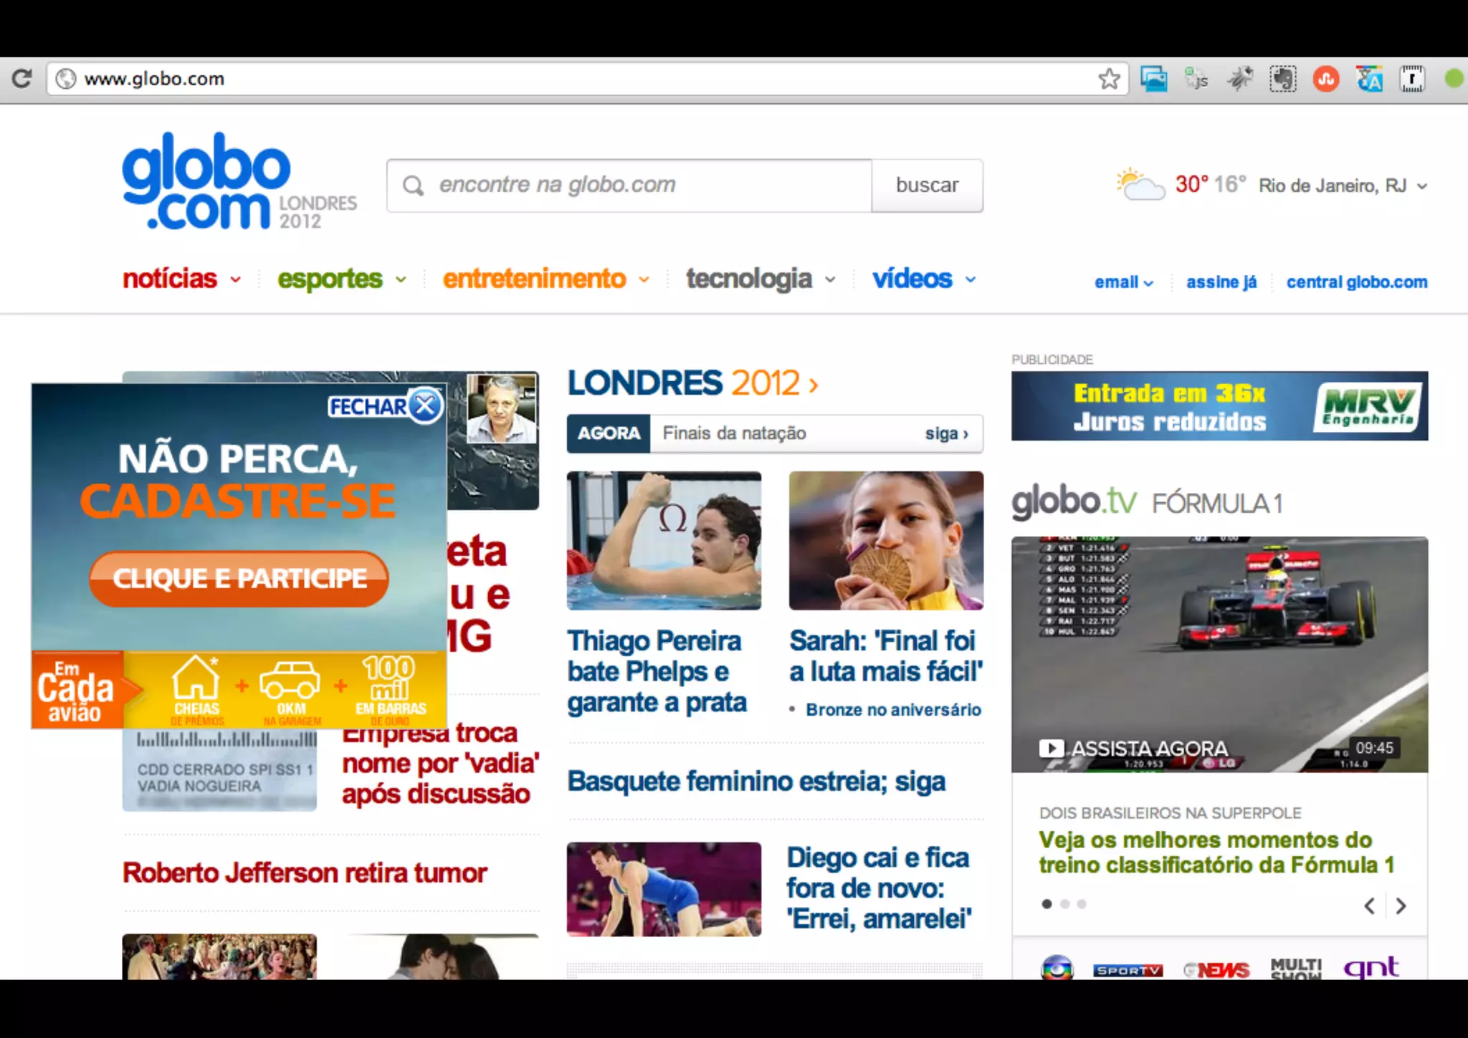This screenshot has width=1468, height=1038.
Task: Go to next globo.tv carousel item
Action: [1401, 905]
